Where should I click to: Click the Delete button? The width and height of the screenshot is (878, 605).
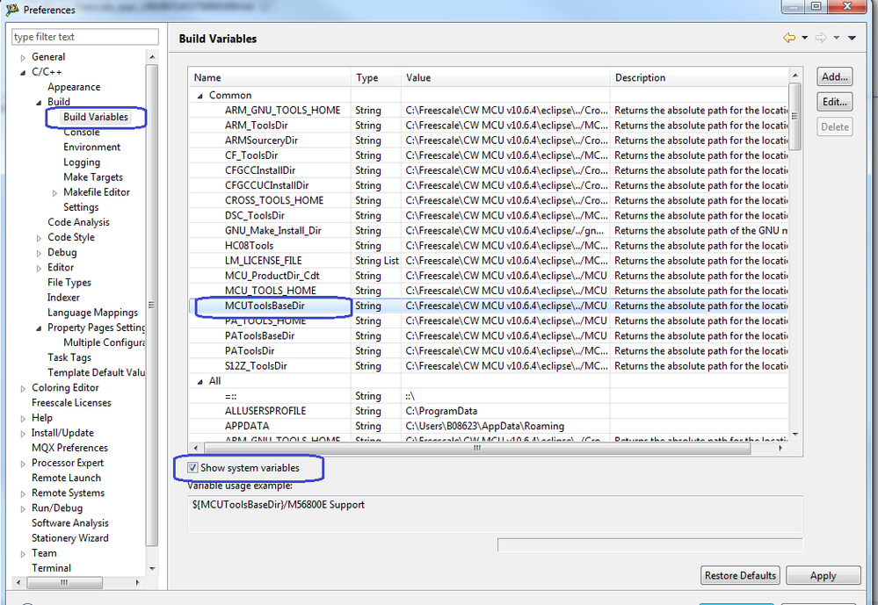point(834,127)
